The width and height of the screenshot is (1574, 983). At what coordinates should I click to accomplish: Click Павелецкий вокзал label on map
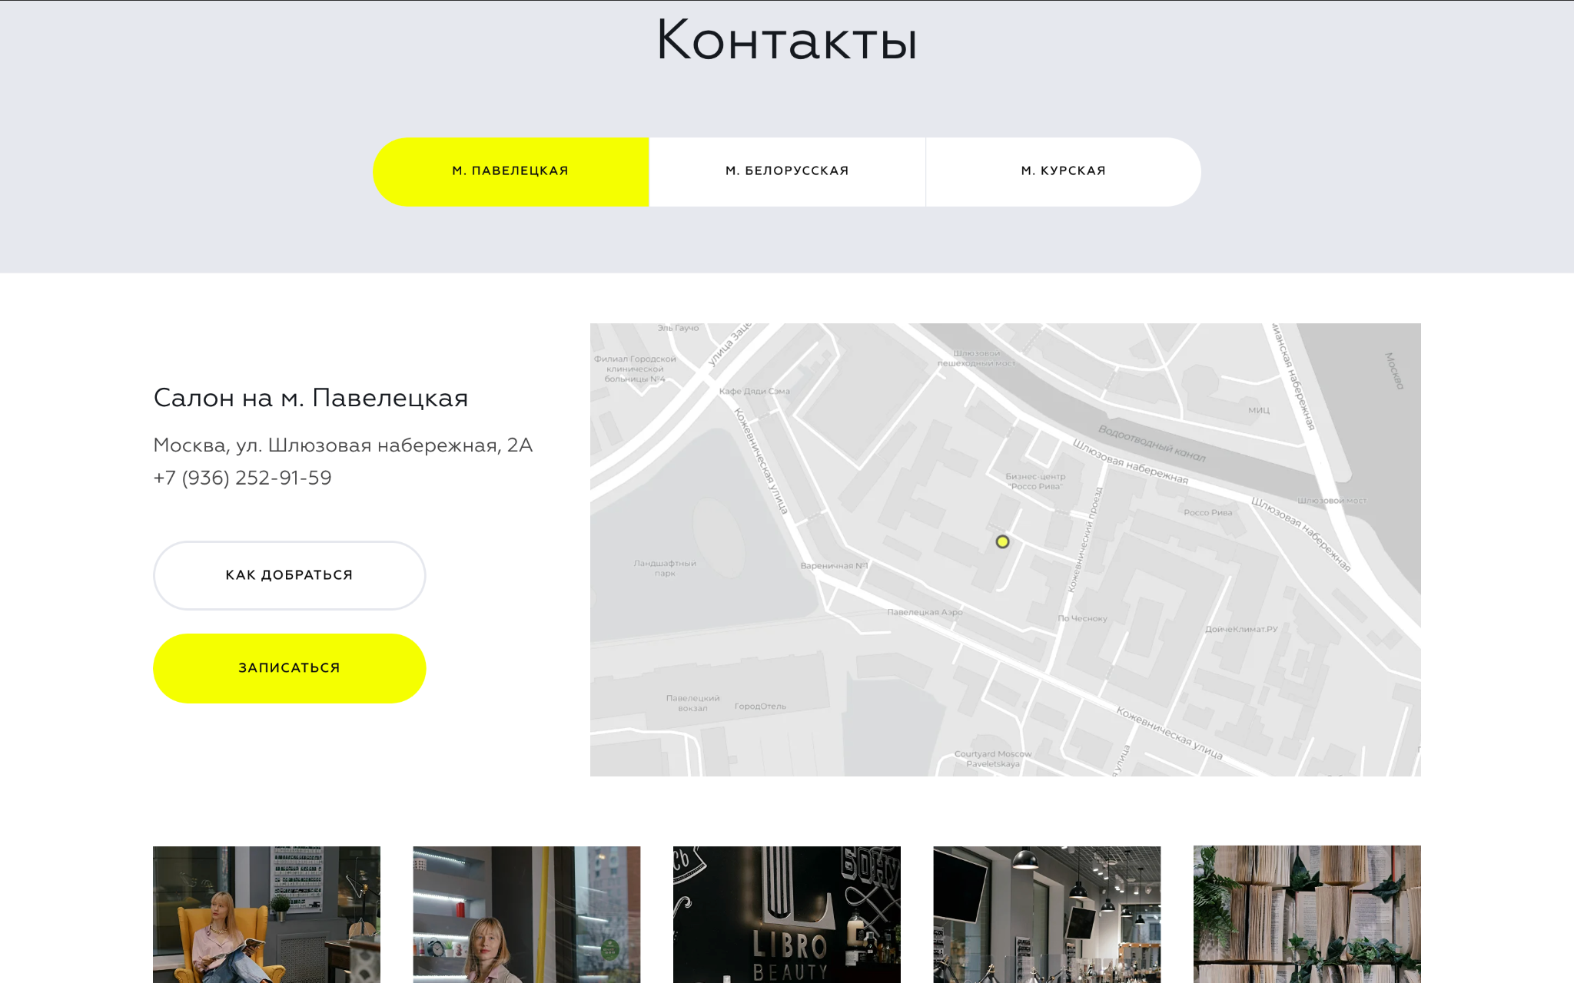click(x=692, y=703)
